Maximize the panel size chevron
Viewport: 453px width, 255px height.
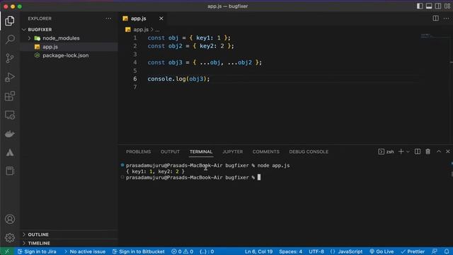pos(439,152)
